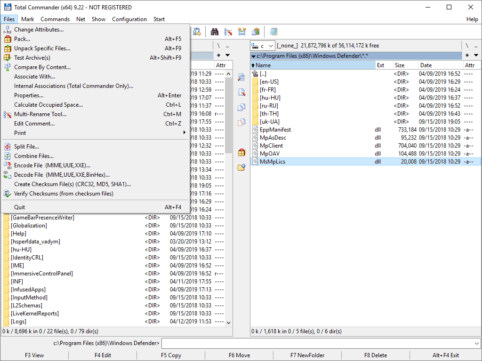Click the [en-US] folder icon in right panel
Screen dimensions: 482x361
(255, 82)
